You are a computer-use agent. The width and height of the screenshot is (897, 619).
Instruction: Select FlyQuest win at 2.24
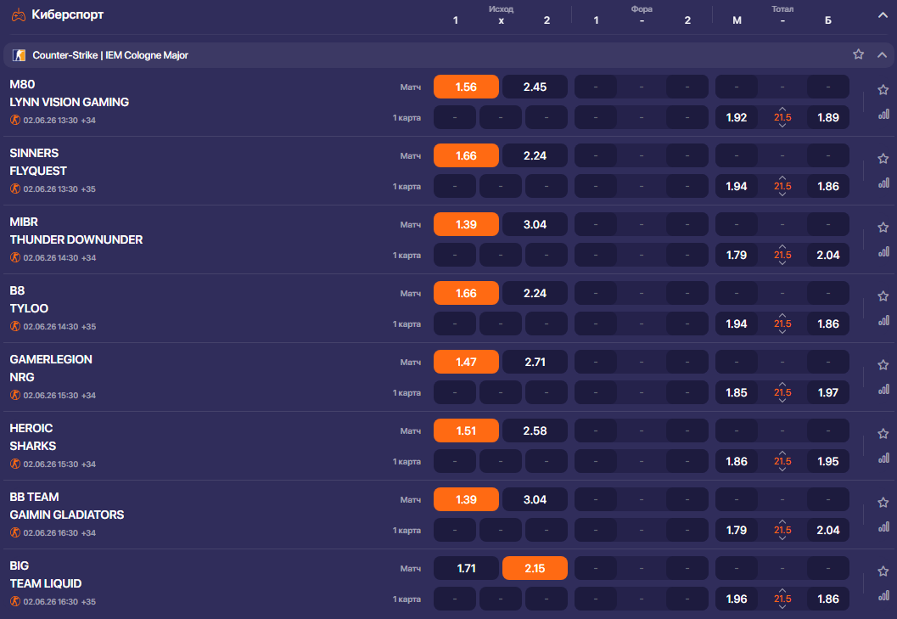(x=535, y=155)
